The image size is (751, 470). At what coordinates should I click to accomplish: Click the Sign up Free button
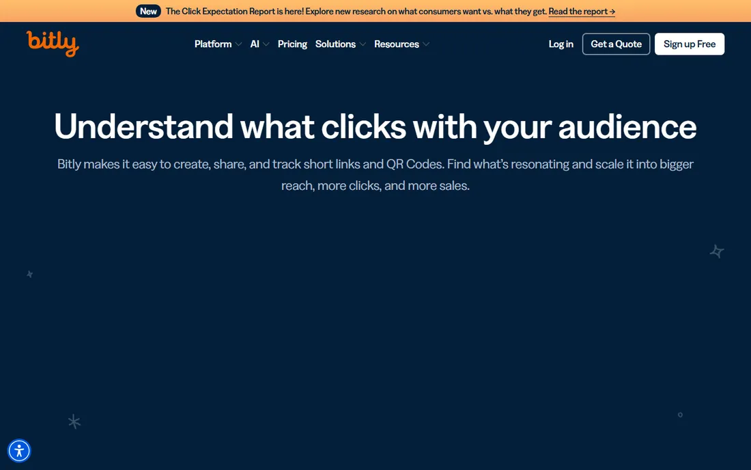pos(690,44)
